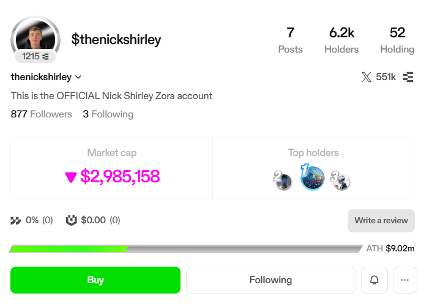Click the 0% rating icon
424x307 pixels.
(x=16, y=220)
